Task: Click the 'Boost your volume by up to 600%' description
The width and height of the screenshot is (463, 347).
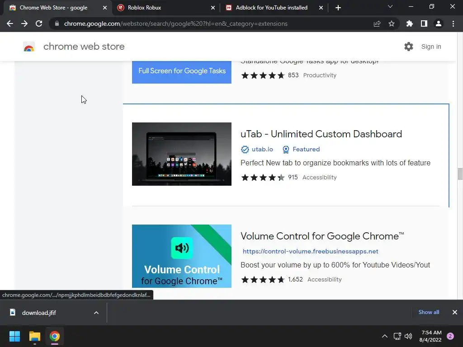Action: coord(335,265)
